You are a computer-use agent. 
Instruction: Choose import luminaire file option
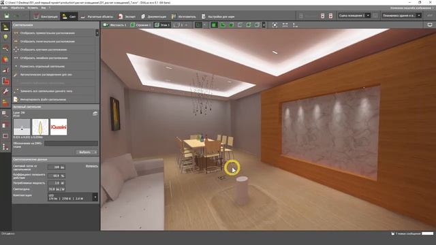(x=54, y=99)
